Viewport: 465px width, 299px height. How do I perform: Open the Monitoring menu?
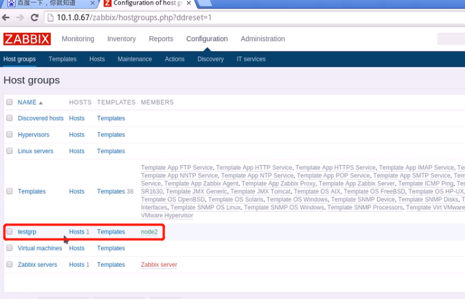pyautogui.click(x=78, y=39)
